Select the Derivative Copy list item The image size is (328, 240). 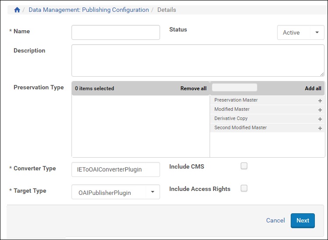pos(231,119)
